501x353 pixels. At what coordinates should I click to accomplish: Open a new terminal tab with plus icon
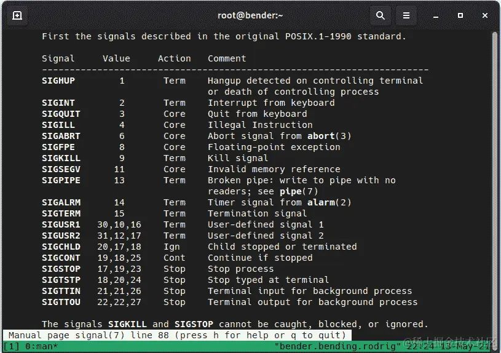click(17, 15)
